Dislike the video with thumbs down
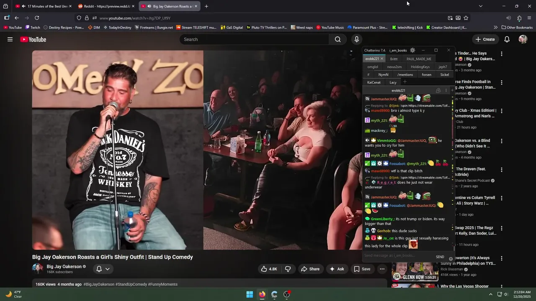 pyautogui.click(x=288, y=269)
